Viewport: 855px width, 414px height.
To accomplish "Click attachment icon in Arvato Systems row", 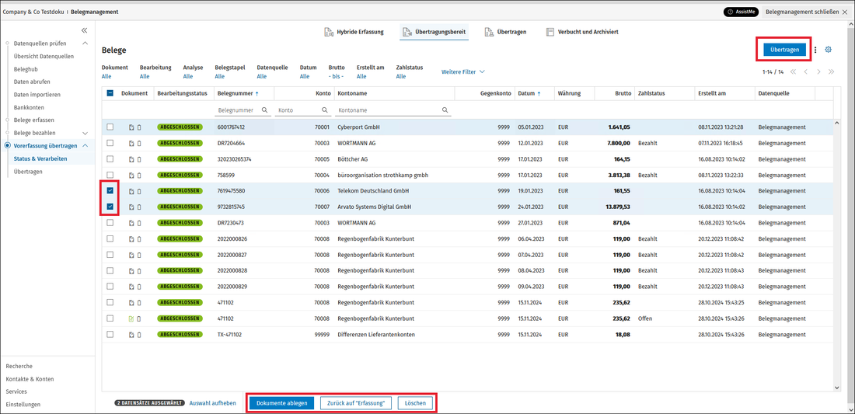I will tap(138, 207).
